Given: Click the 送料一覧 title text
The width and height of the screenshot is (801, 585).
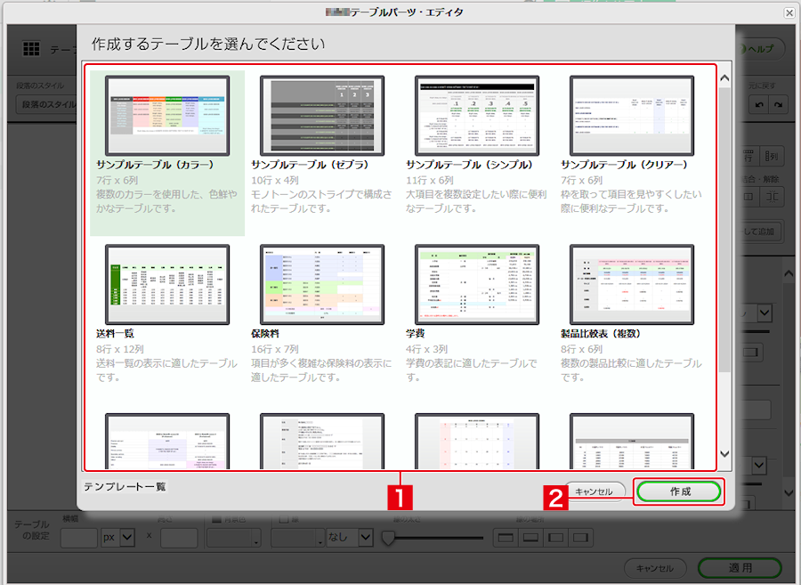Looking at the screenshot, I should tap(116, 334).
